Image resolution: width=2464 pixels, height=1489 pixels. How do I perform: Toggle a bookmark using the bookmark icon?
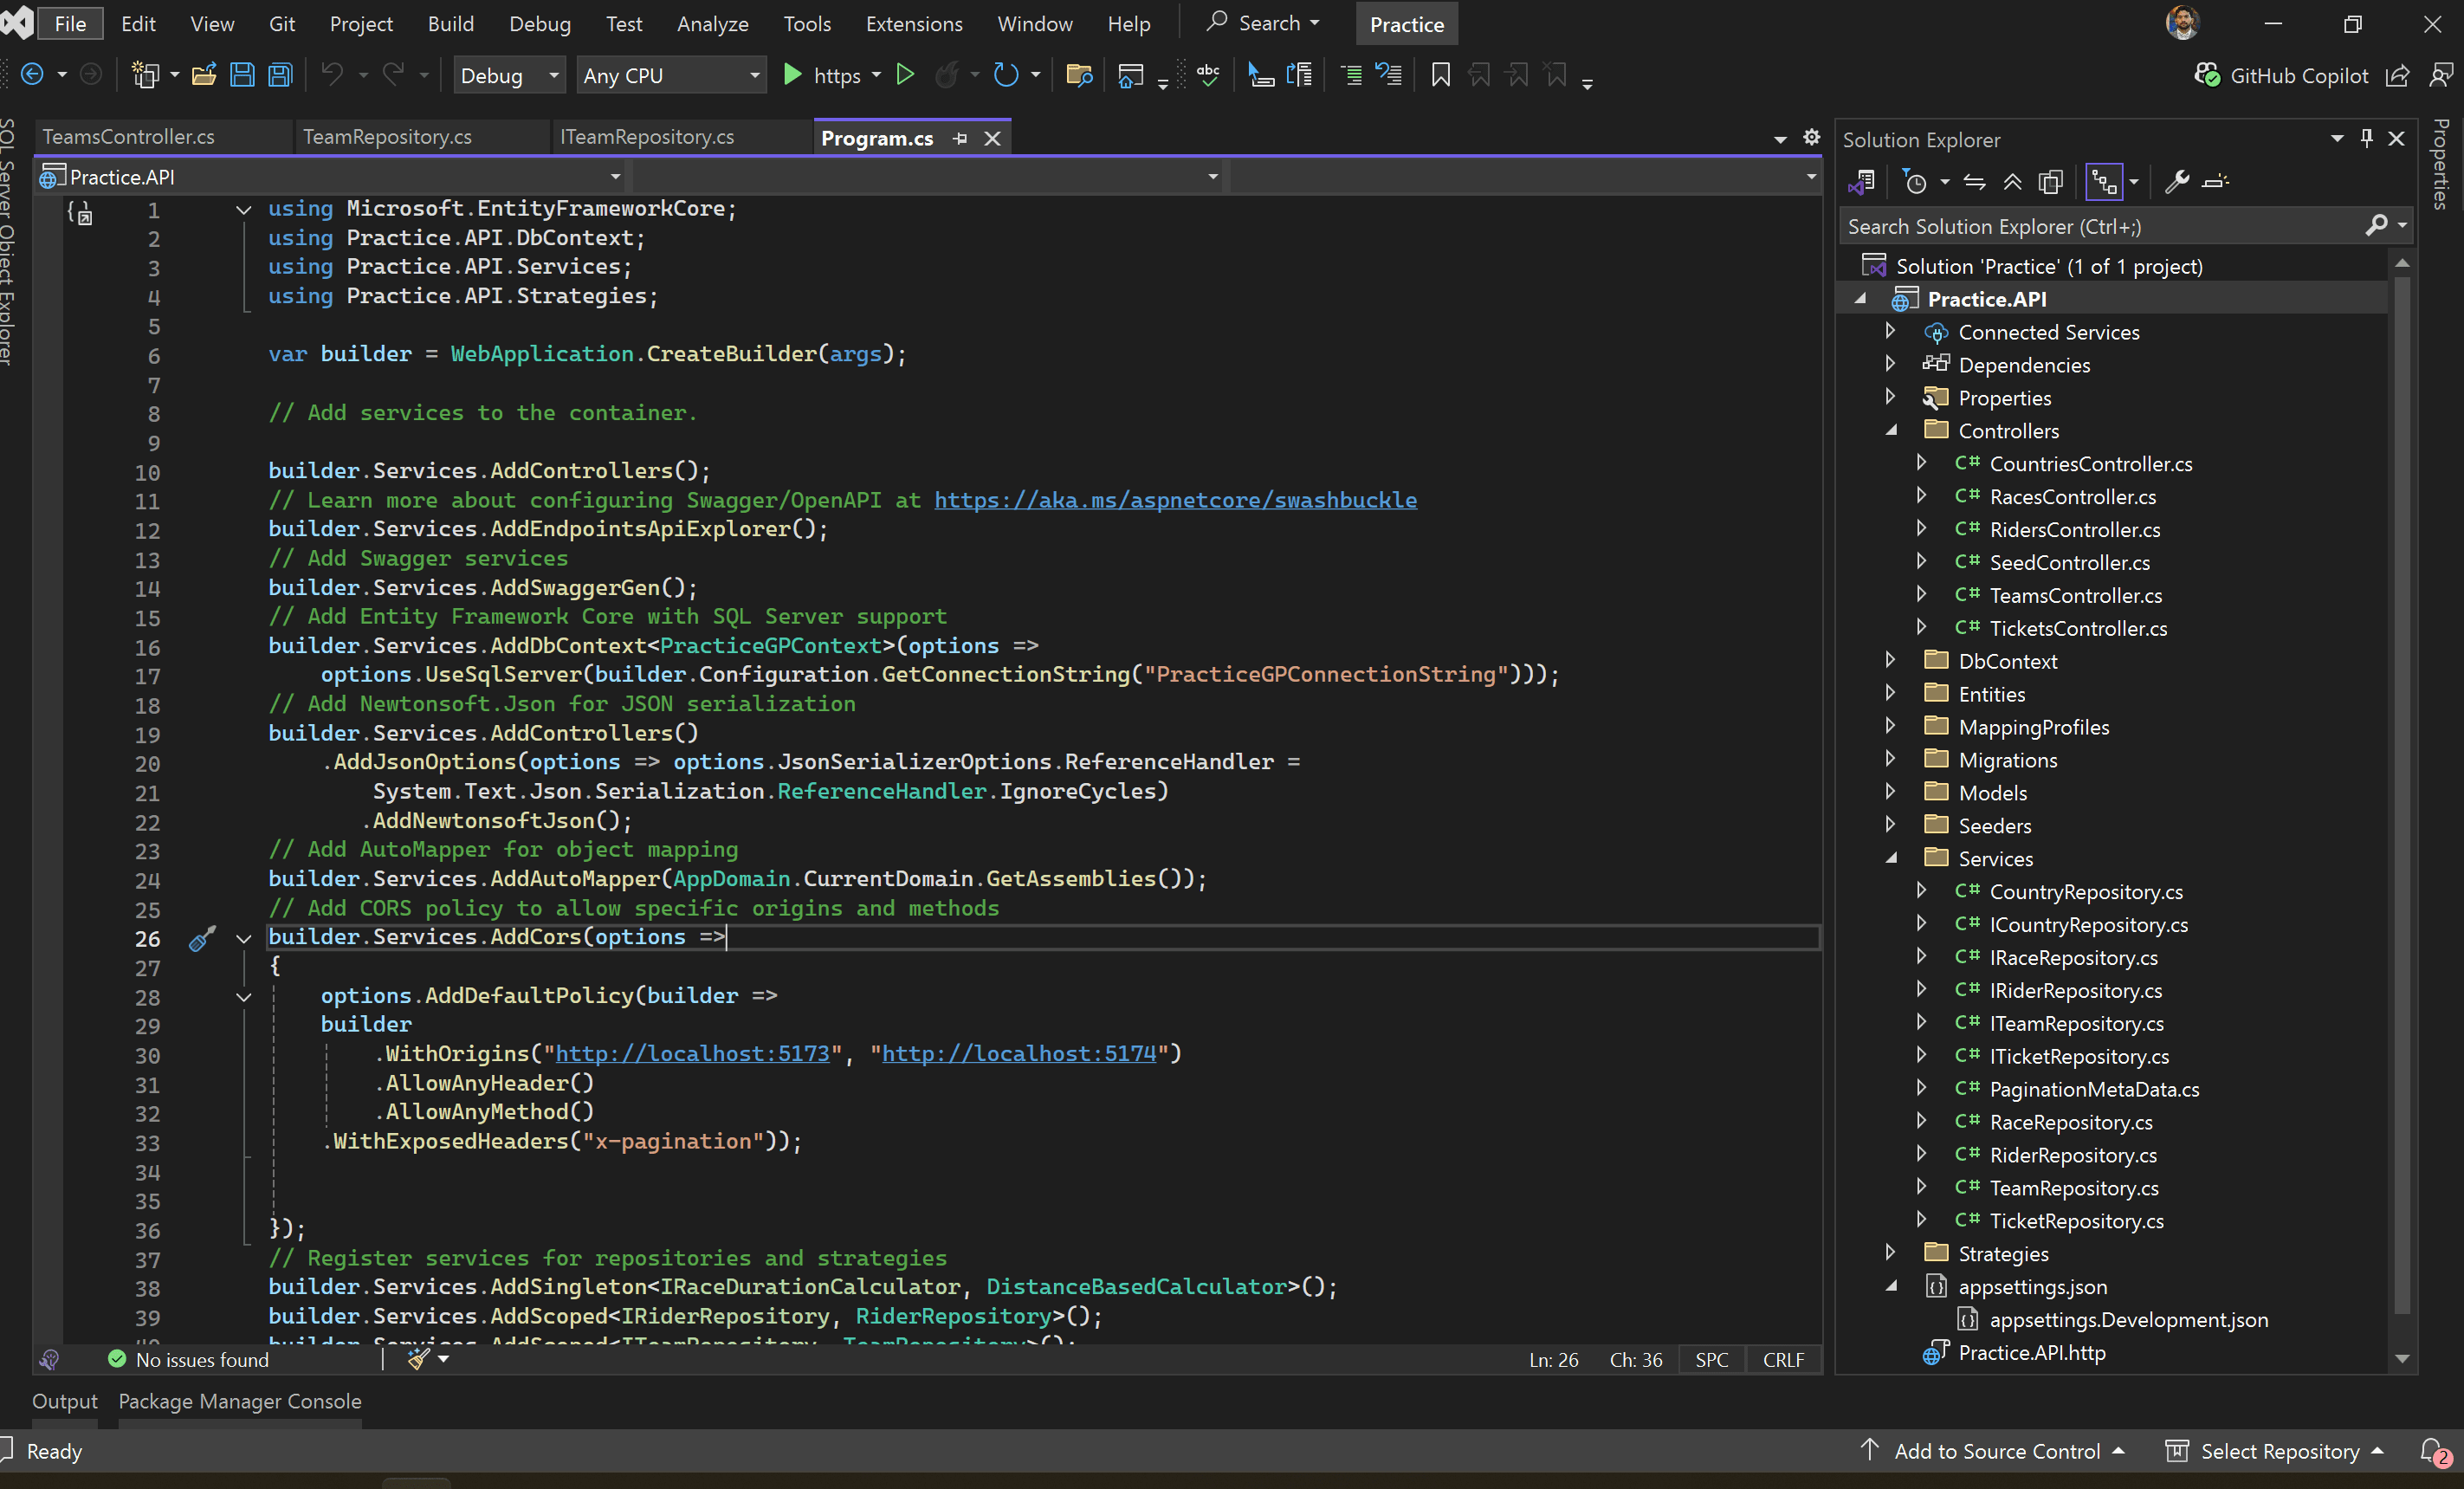click(x=1440, y=75)
